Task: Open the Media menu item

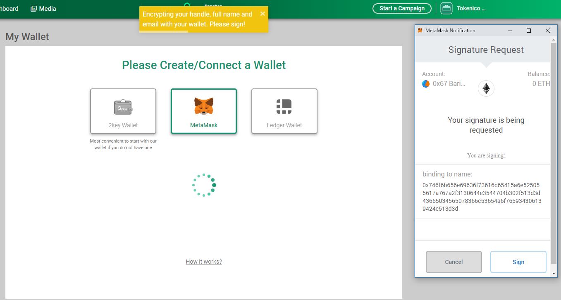Action: click(x=43, y=8)
